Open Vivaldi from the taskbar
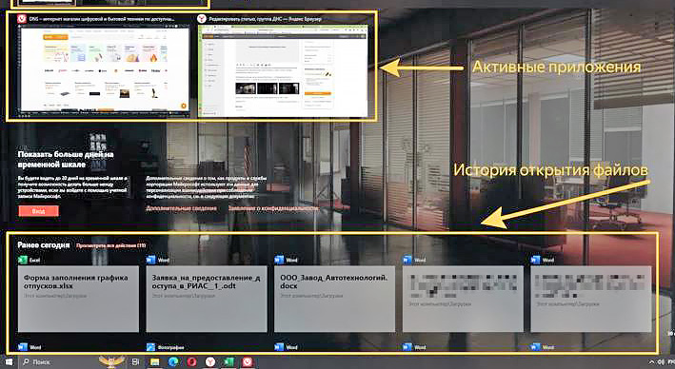Image resolution: width=675 pixels, height=369 pixels. [x=248, y=362]
